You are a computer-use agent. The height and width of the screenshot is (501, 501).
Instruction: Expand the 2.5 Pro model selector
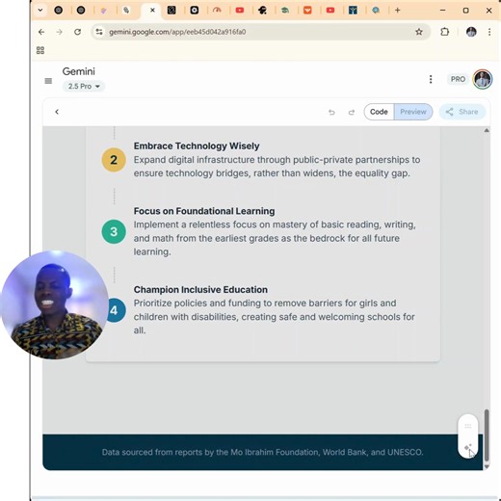click(x=84, y=87)
